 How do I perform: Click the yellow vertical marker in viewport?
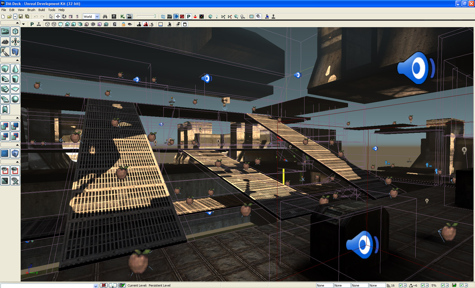pyautogui.click(x=284, y=176)
